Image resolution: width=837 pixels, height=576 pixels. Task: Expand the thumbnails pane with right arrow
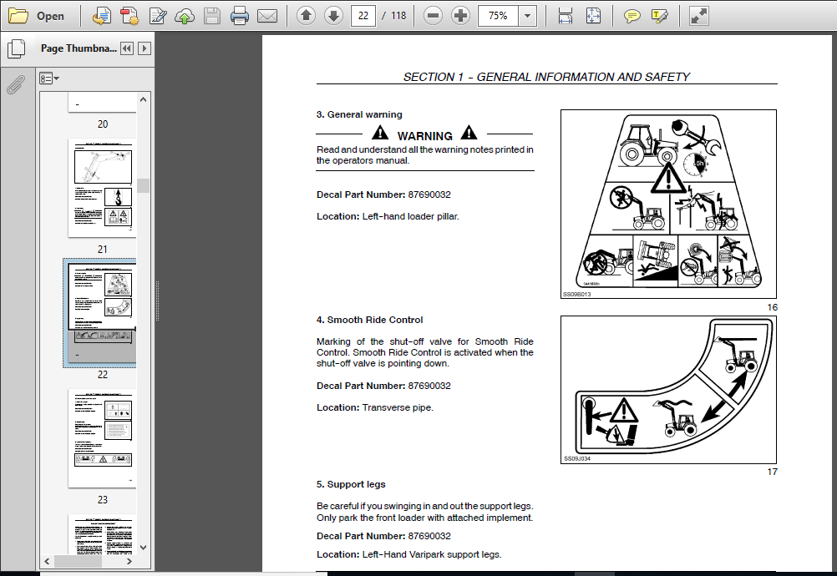pos(145,48)
